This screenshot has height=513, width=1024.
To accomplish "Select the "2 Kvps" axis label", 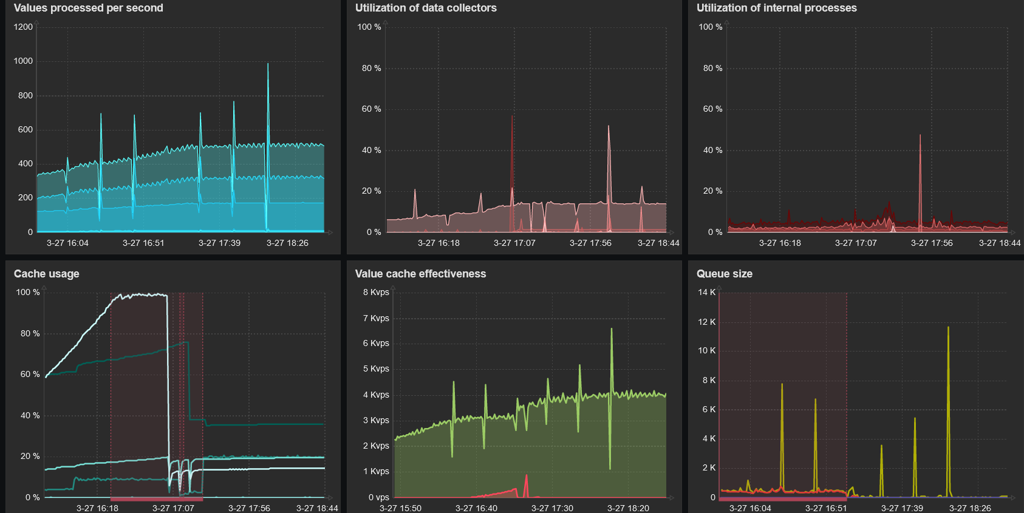I will pyautogui.click(x=376, y=446).
